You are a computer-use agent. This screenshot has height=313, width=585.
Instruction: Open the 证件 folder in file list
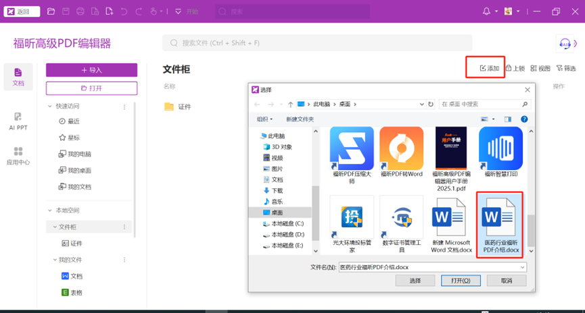[x=178, y=107]
